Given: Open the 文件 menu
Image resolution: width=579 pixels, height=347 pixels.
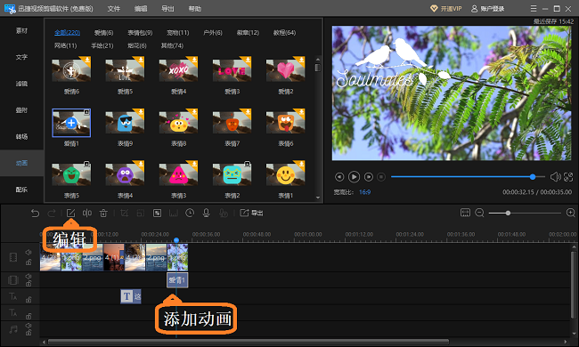Looking at the screenshot, I should pyautogui.click(x=114, y=9).
